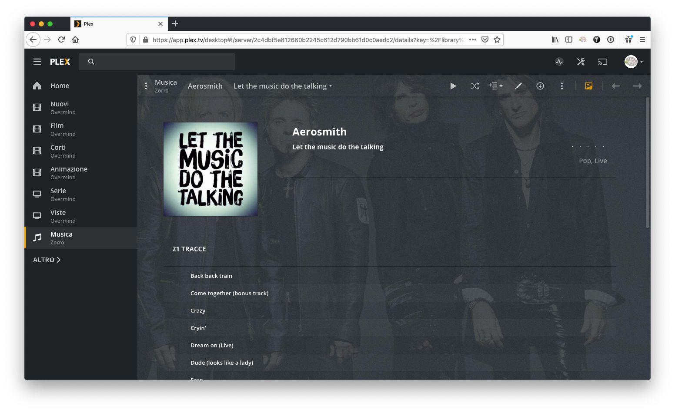Image resolution: width=675 pixels, height=412 pixels.
Task: Expand the album title dropdown in breadcrumb
Action: (283, 86)
